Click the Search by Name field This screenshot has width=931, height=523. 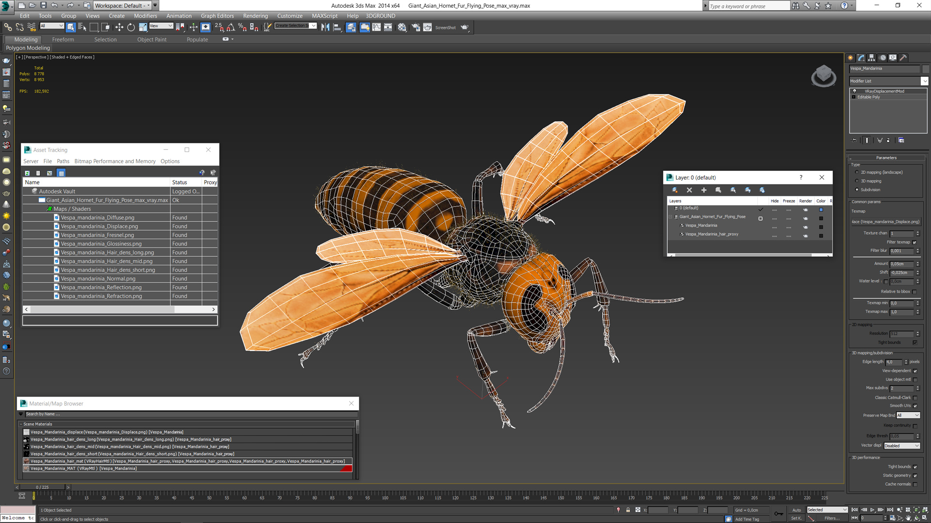pos(191,414)
